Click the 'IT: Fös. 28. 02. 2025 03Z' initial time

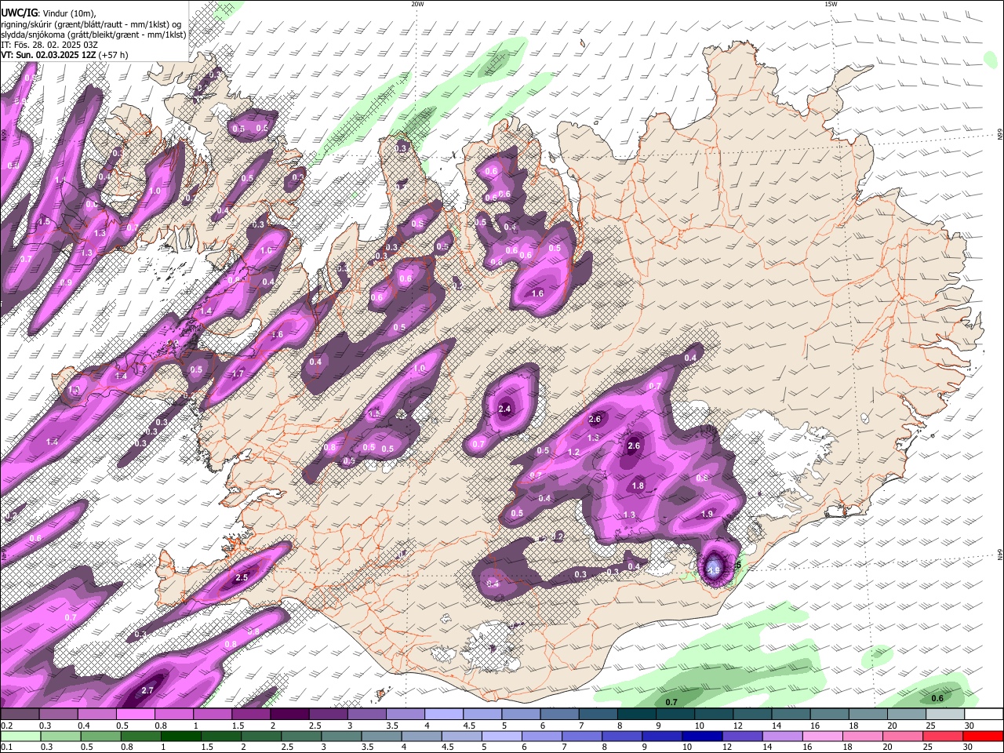pos(49,45)
